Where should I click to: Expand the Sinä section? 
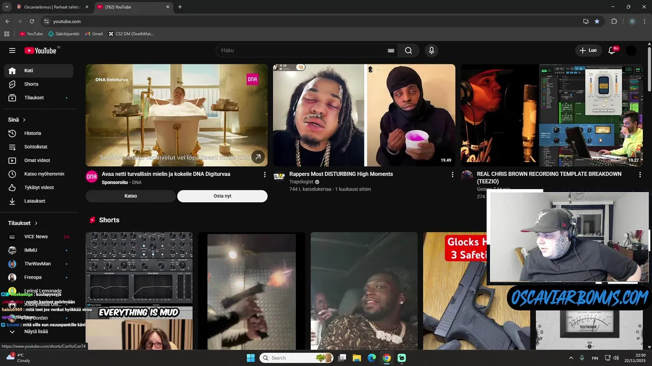[17, 119]
